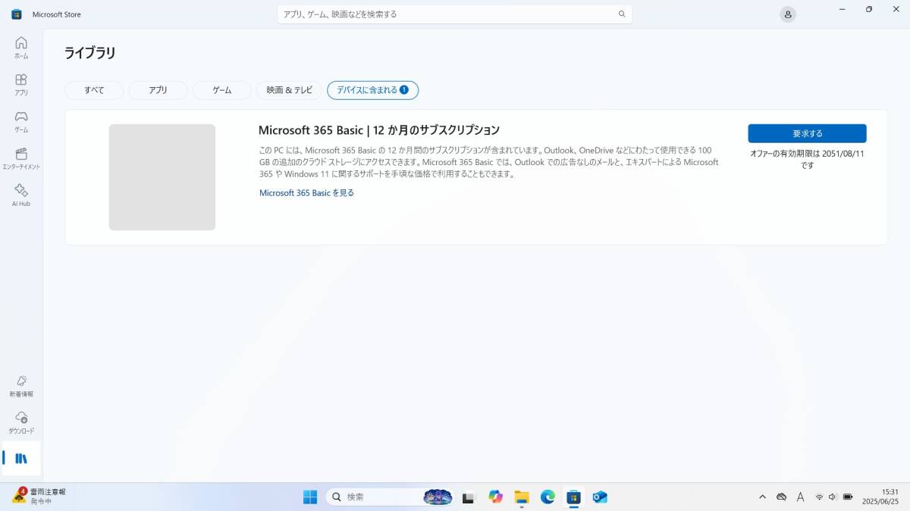This screenshot has width=910, height=511.
Task: Select the デバイスに含まれる filter
Action: click(372, 90)
